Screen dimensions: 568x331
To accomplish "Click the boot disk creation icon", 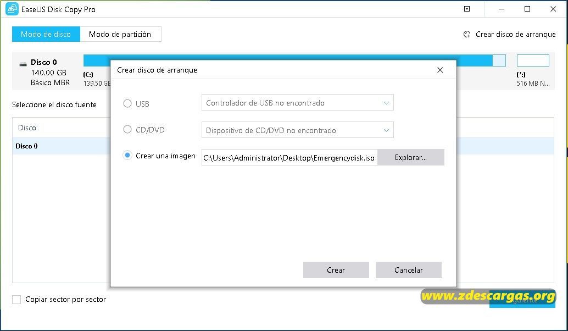I will (467, 35).
